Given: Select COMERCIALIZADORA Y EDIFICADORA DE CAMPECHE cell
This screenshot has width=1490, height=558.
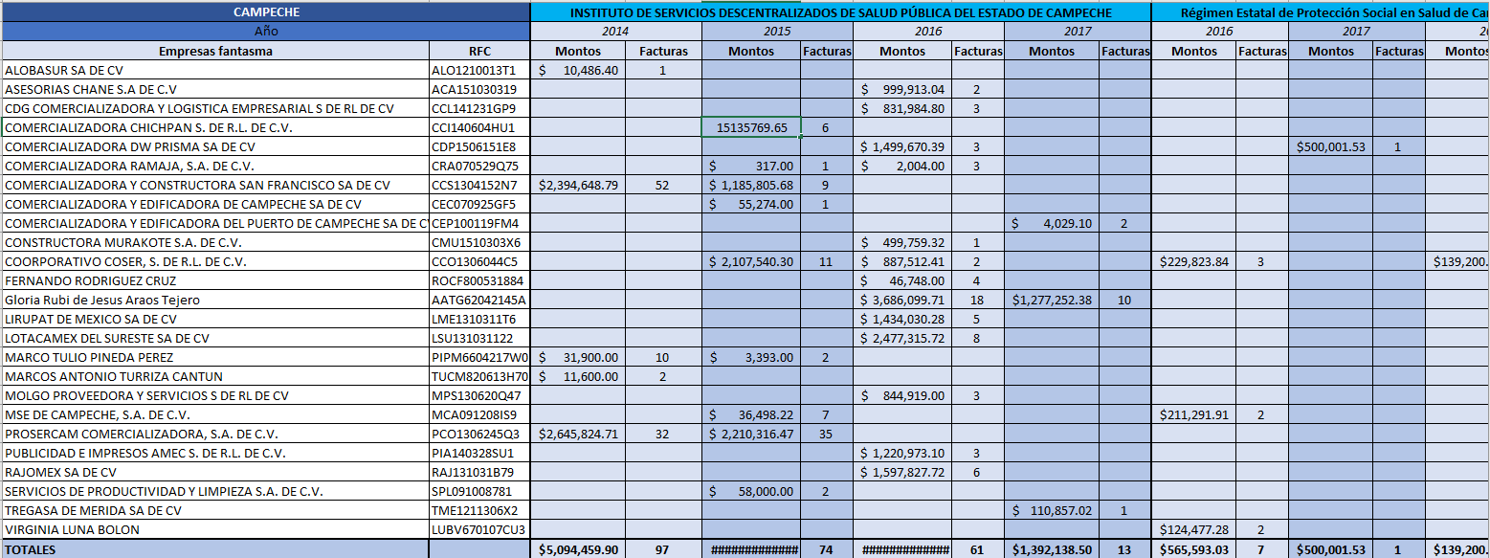Looking at the screenshot, I should pos(215,204).
